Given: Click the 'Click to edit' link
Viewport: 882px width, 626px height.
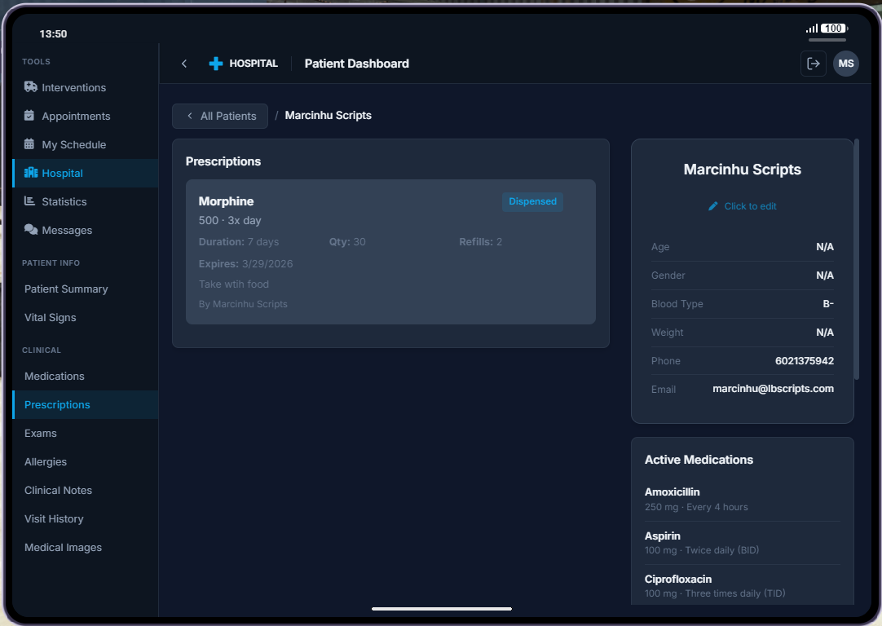Looking at the screenshot, I should 750,206.
